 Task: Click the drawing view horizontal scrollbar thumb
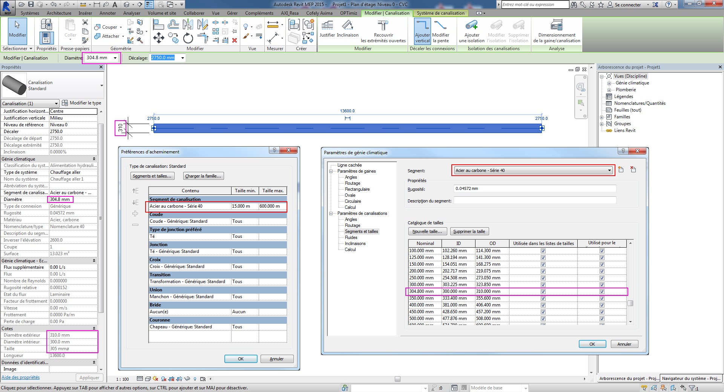(397, 379)
